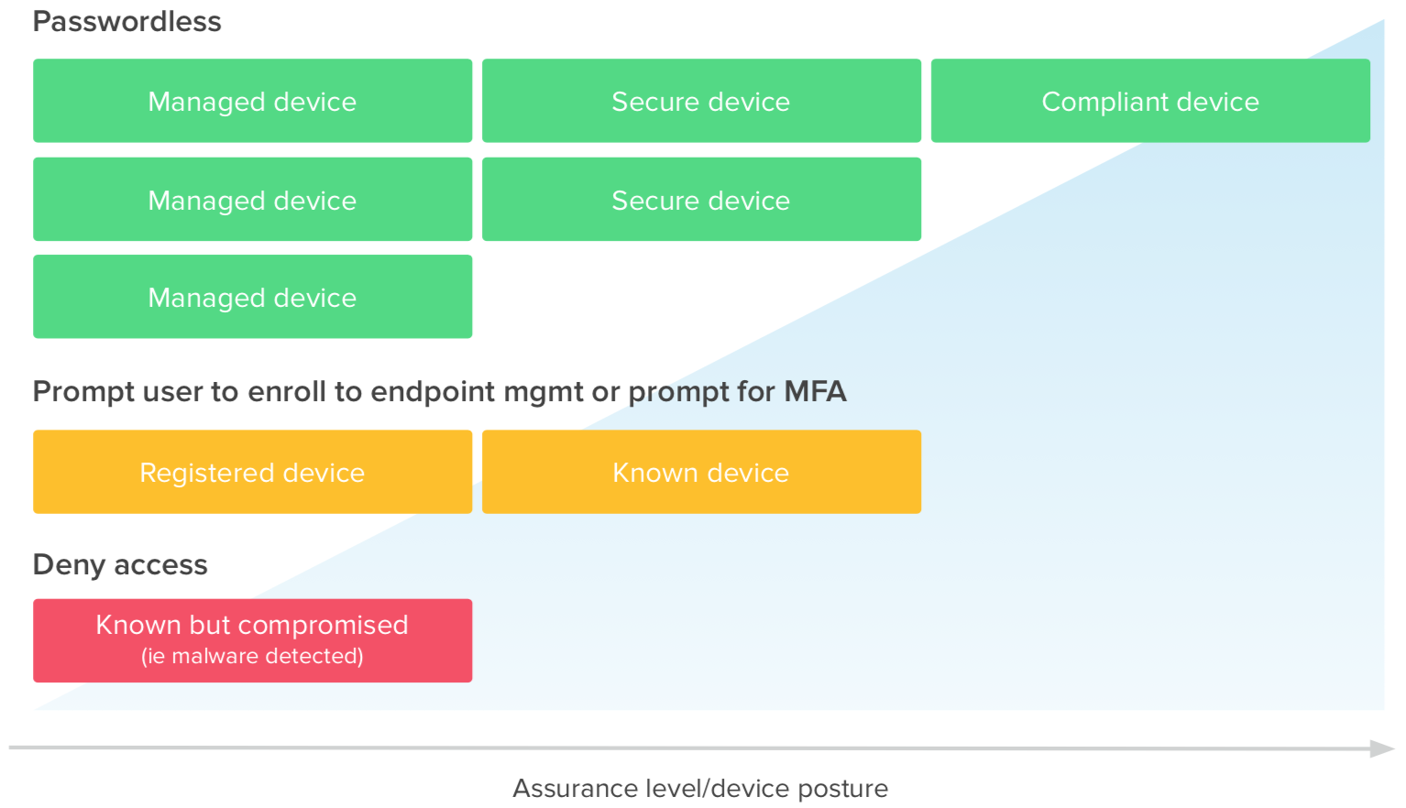
Task: Click the Deny access heading
Action: point(120,564)
